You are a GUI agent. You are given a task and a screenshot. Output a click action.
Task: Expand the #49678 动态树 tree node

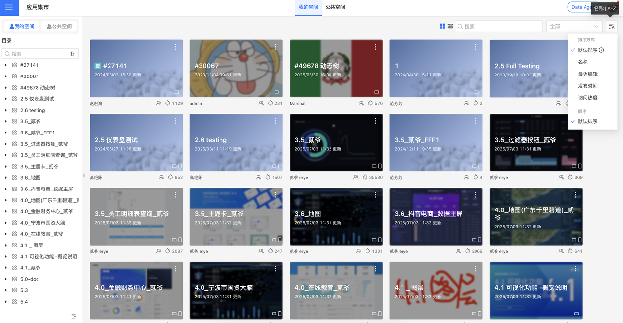pos(6,88)
